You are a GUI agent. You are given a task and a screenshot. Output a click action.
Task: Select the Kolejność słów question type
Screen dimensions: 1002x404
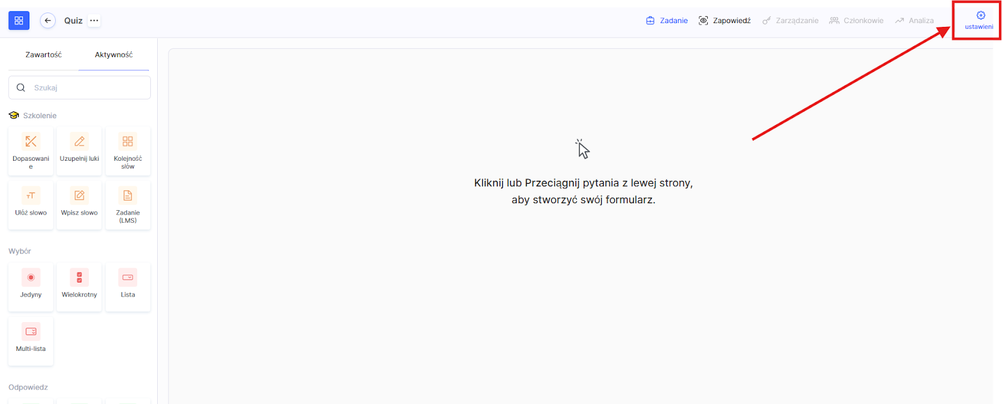point(128,151)
